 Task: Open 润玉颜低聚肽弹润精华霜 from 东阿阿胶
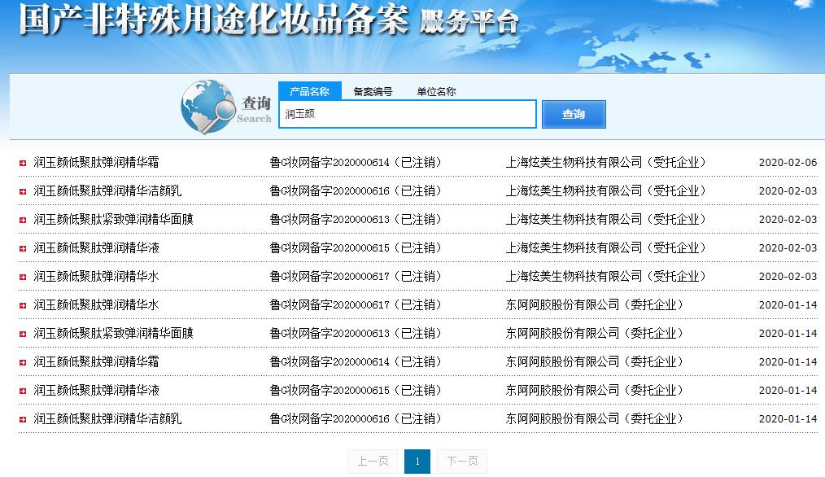click(96, 361)
